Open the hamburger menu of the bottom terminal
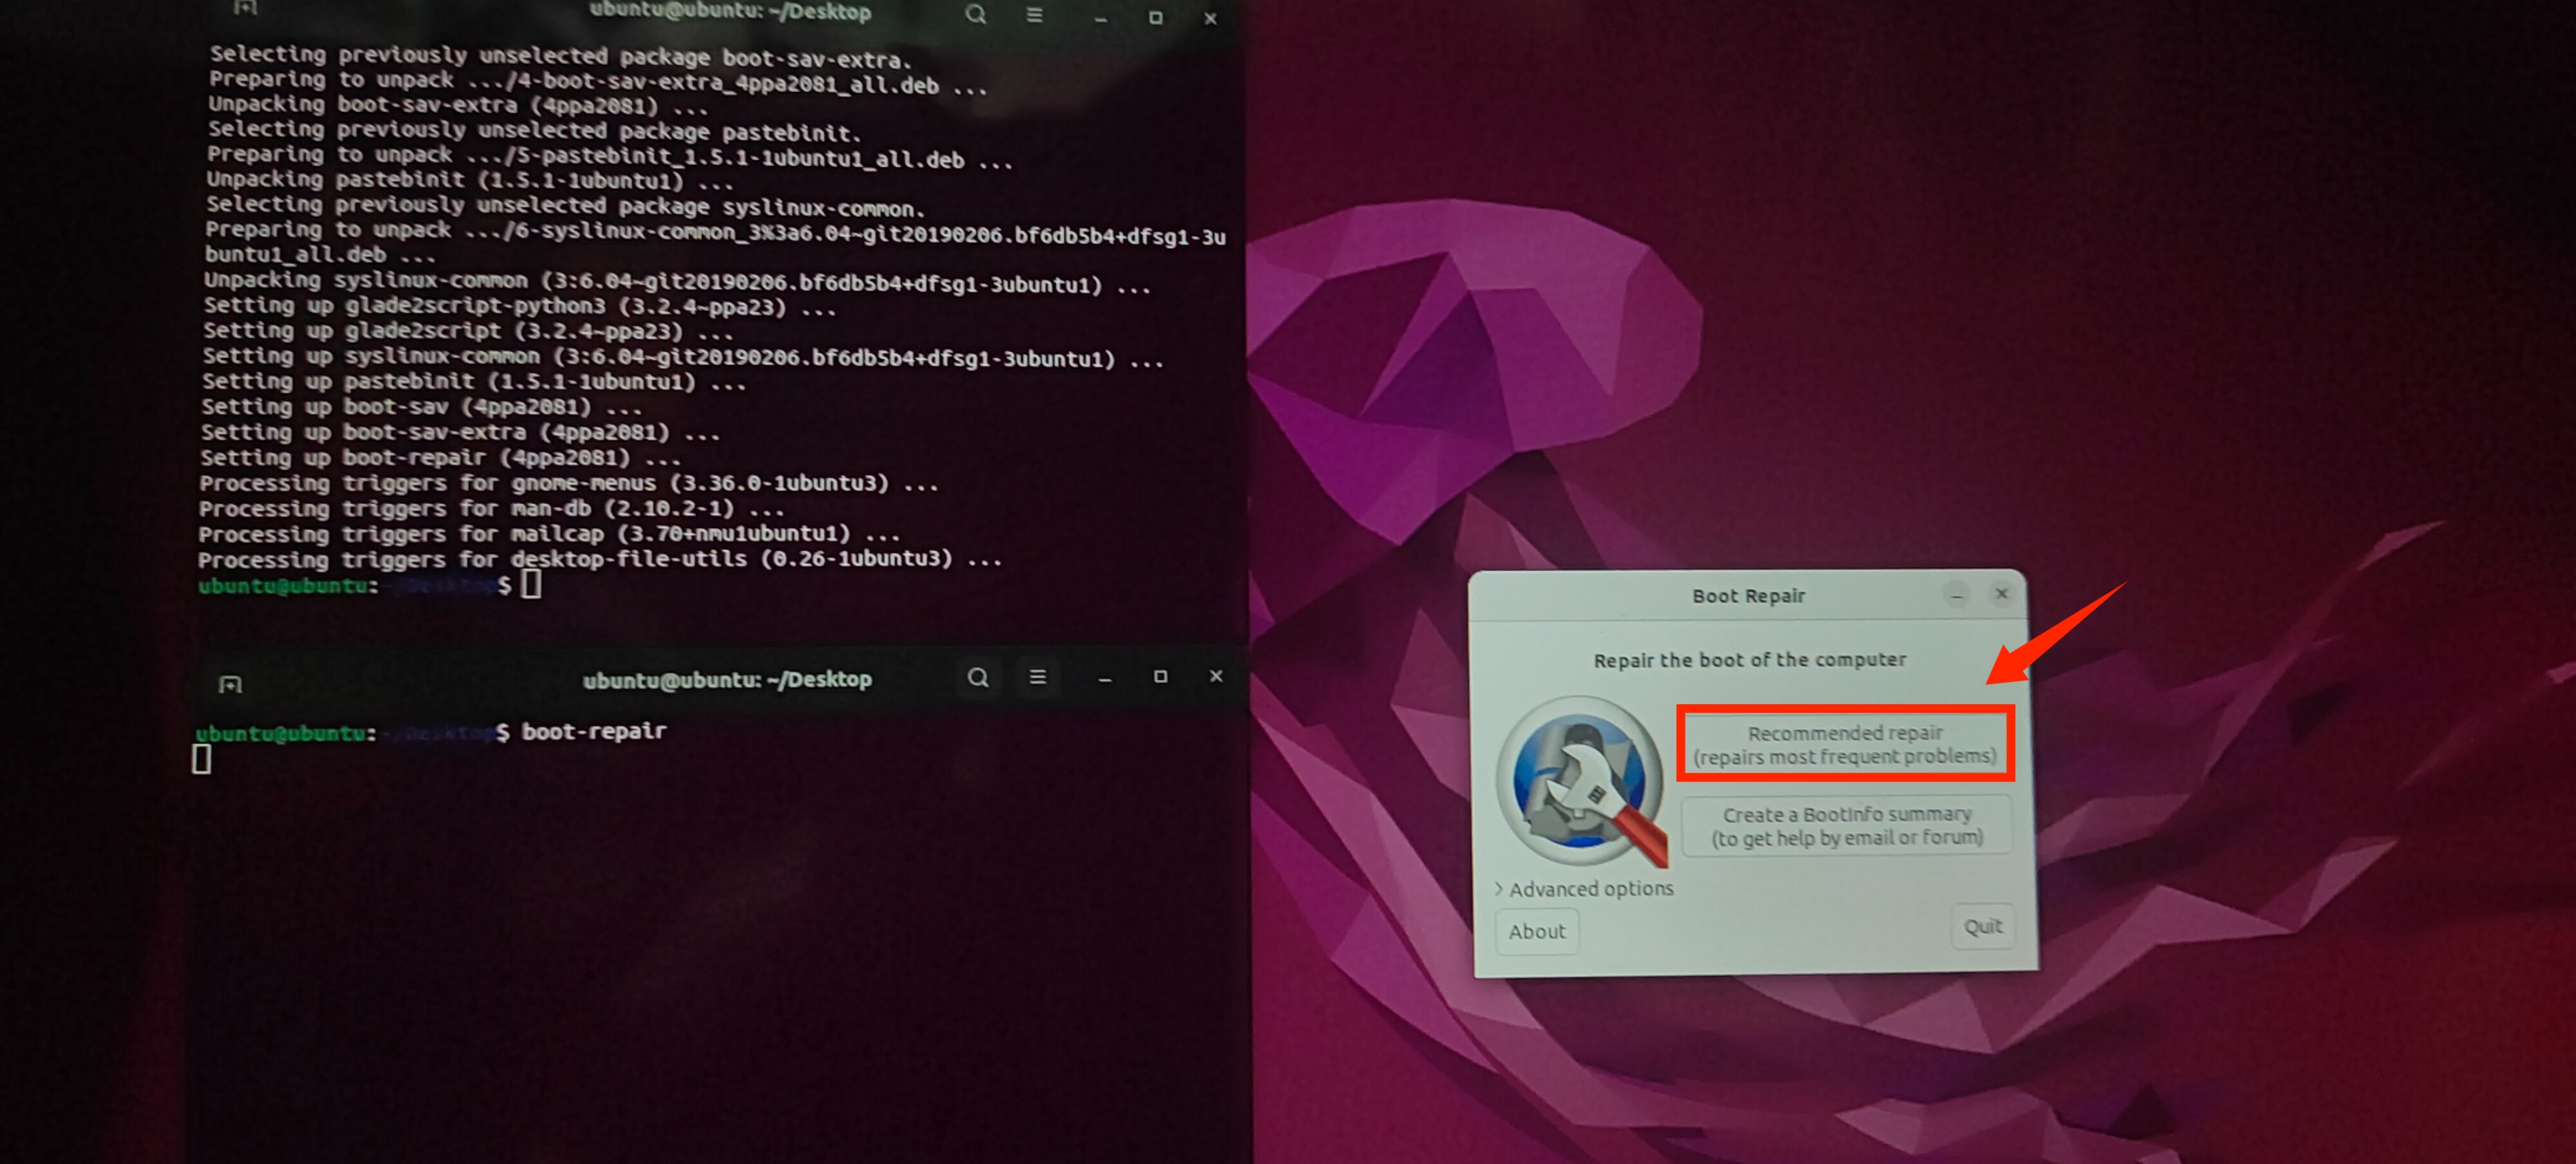Viewport: 2576px width, 1164px height. 1037,677
